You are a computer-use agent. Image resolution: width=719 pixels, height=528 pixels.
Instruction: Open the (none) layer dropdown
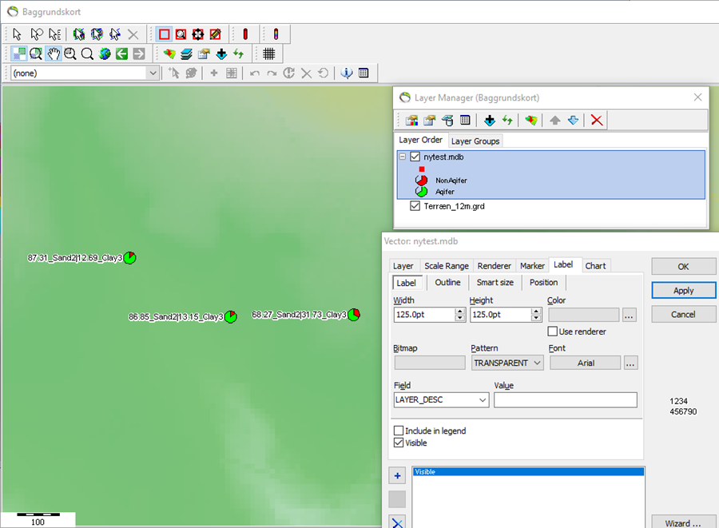153,73
